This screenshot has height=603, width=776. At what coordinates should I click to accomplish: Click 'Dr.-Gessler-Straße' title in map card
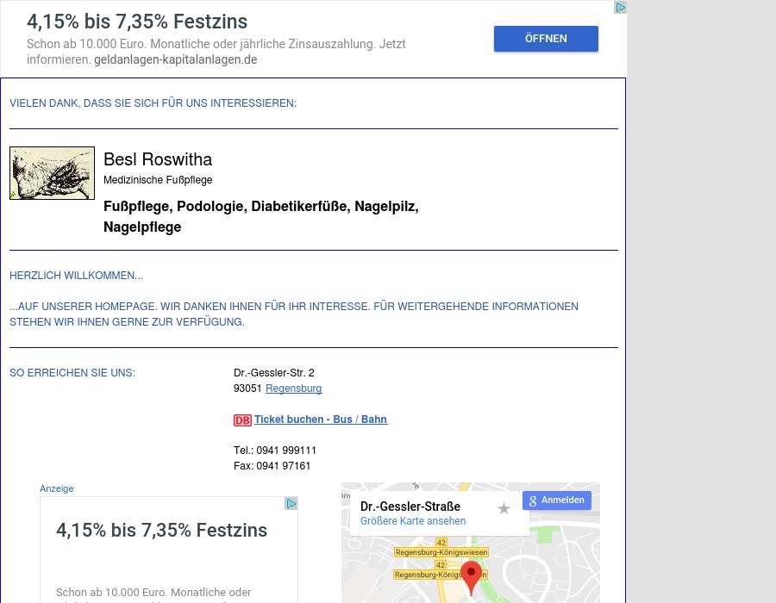[410, 507]
